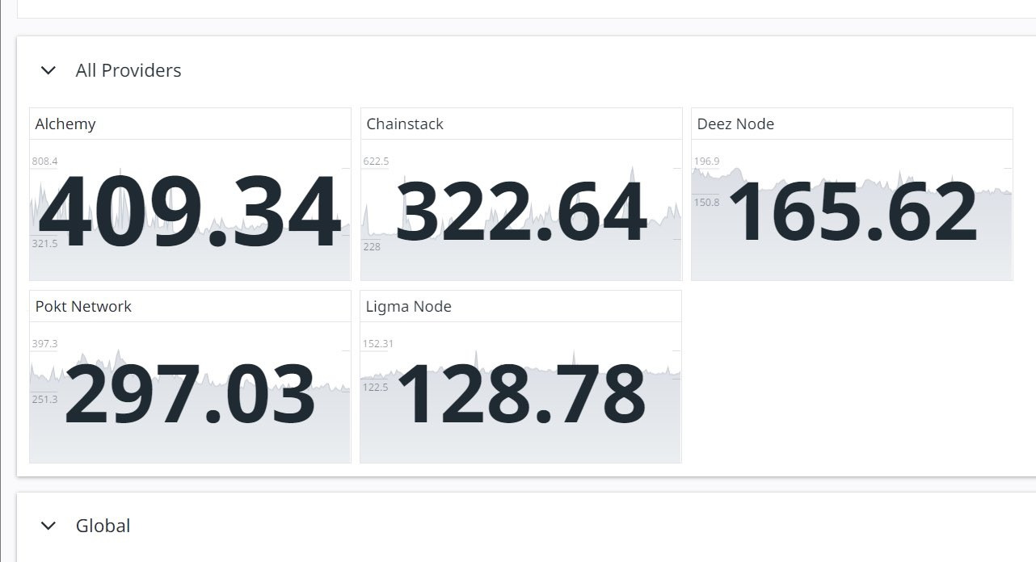The width and height of the screenshot is (1036, 562).
Task: Select the Ligma Node value 128.78
Action: coord(521,394)
